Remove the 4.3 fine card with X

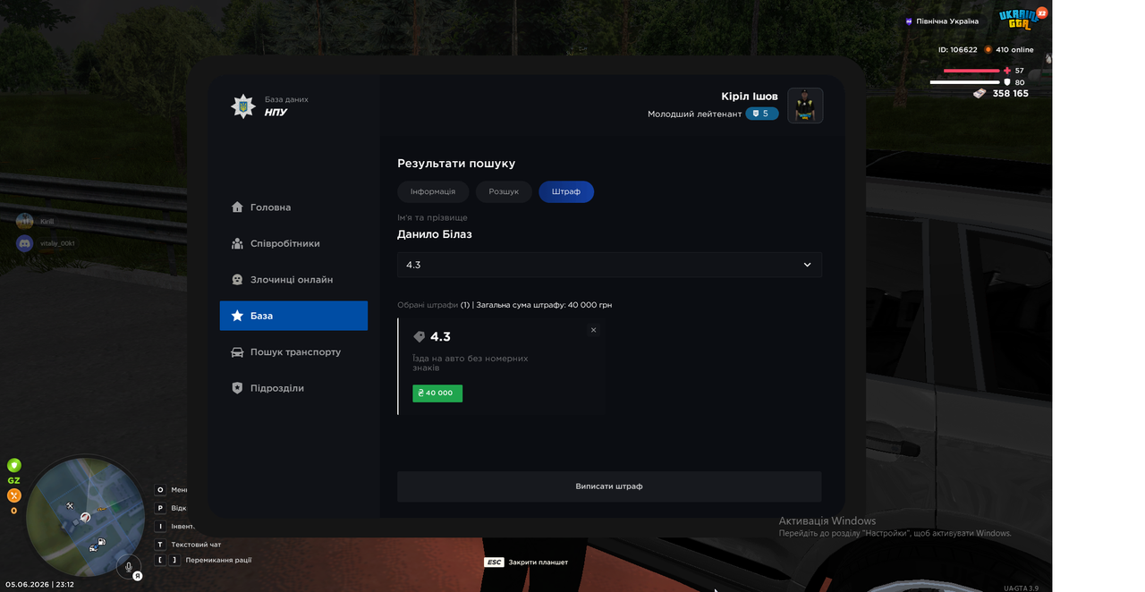[593, 330]
